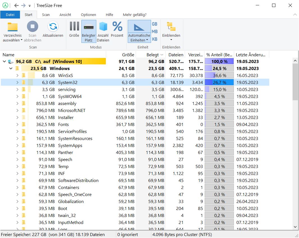Click the WinSxS folder icon

coord(24,76)
